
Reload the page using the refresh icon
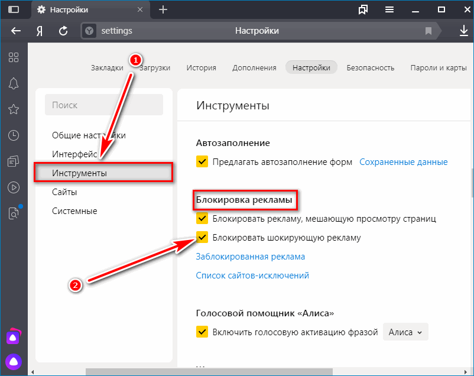63,31
